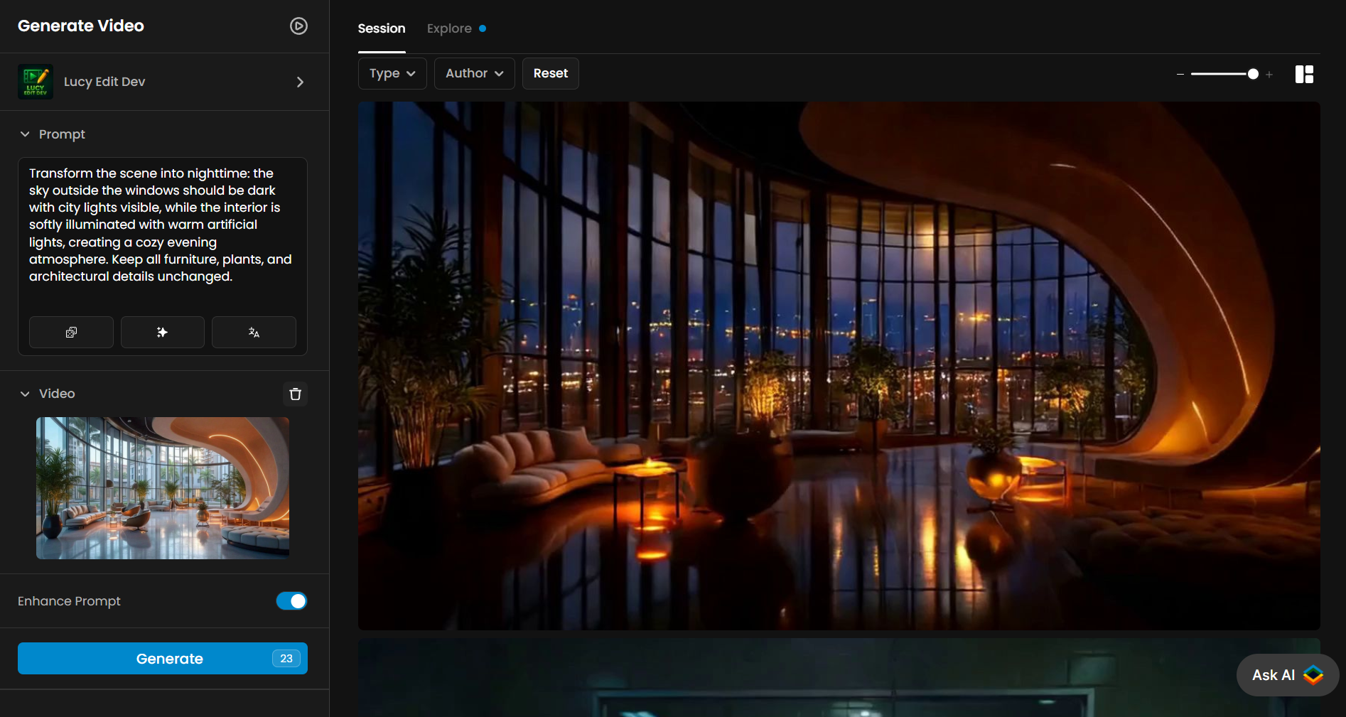Click the plus zoom-in icon by the slider
The image size is (1346, 717).
[1269, 74]
